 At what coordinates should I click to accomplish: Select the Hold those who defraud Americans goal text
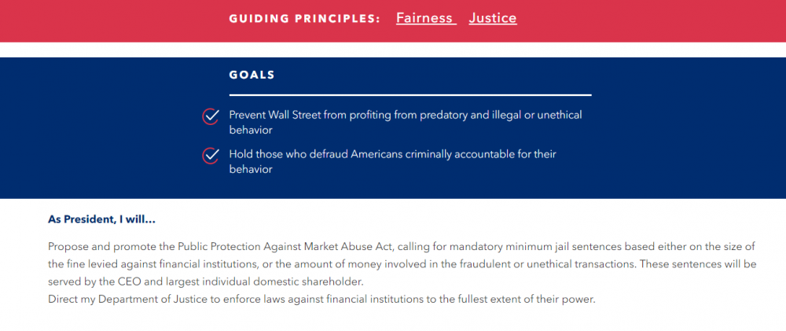tap(392, 161)
